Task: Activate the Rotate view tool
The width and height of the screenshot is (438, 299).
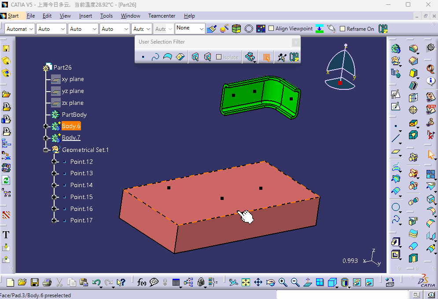Action: click(x=270, y=283)
